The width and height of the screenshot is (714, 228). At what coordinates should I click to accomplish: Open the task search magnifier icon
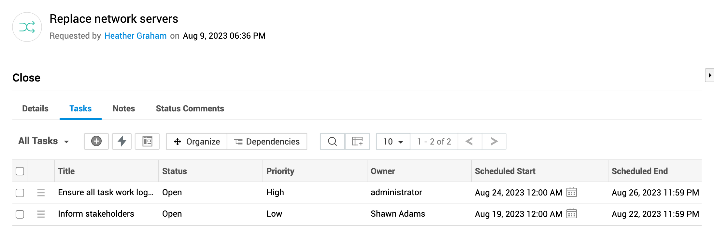pyautogui.click(x=332, y=141)
